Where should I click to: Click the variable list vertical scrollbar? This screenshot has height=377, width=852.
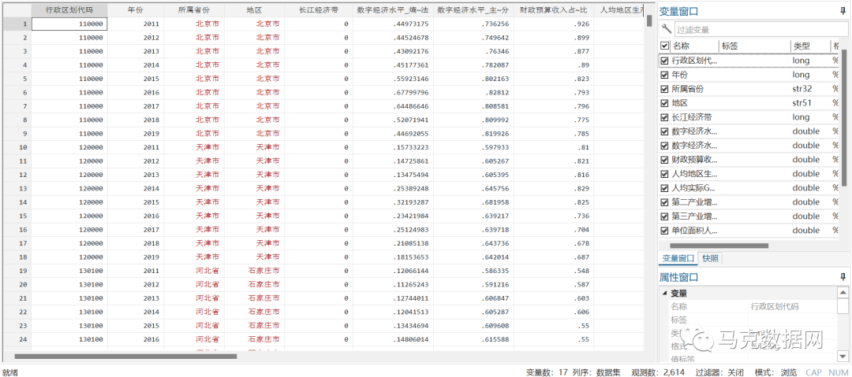(844, 116)
